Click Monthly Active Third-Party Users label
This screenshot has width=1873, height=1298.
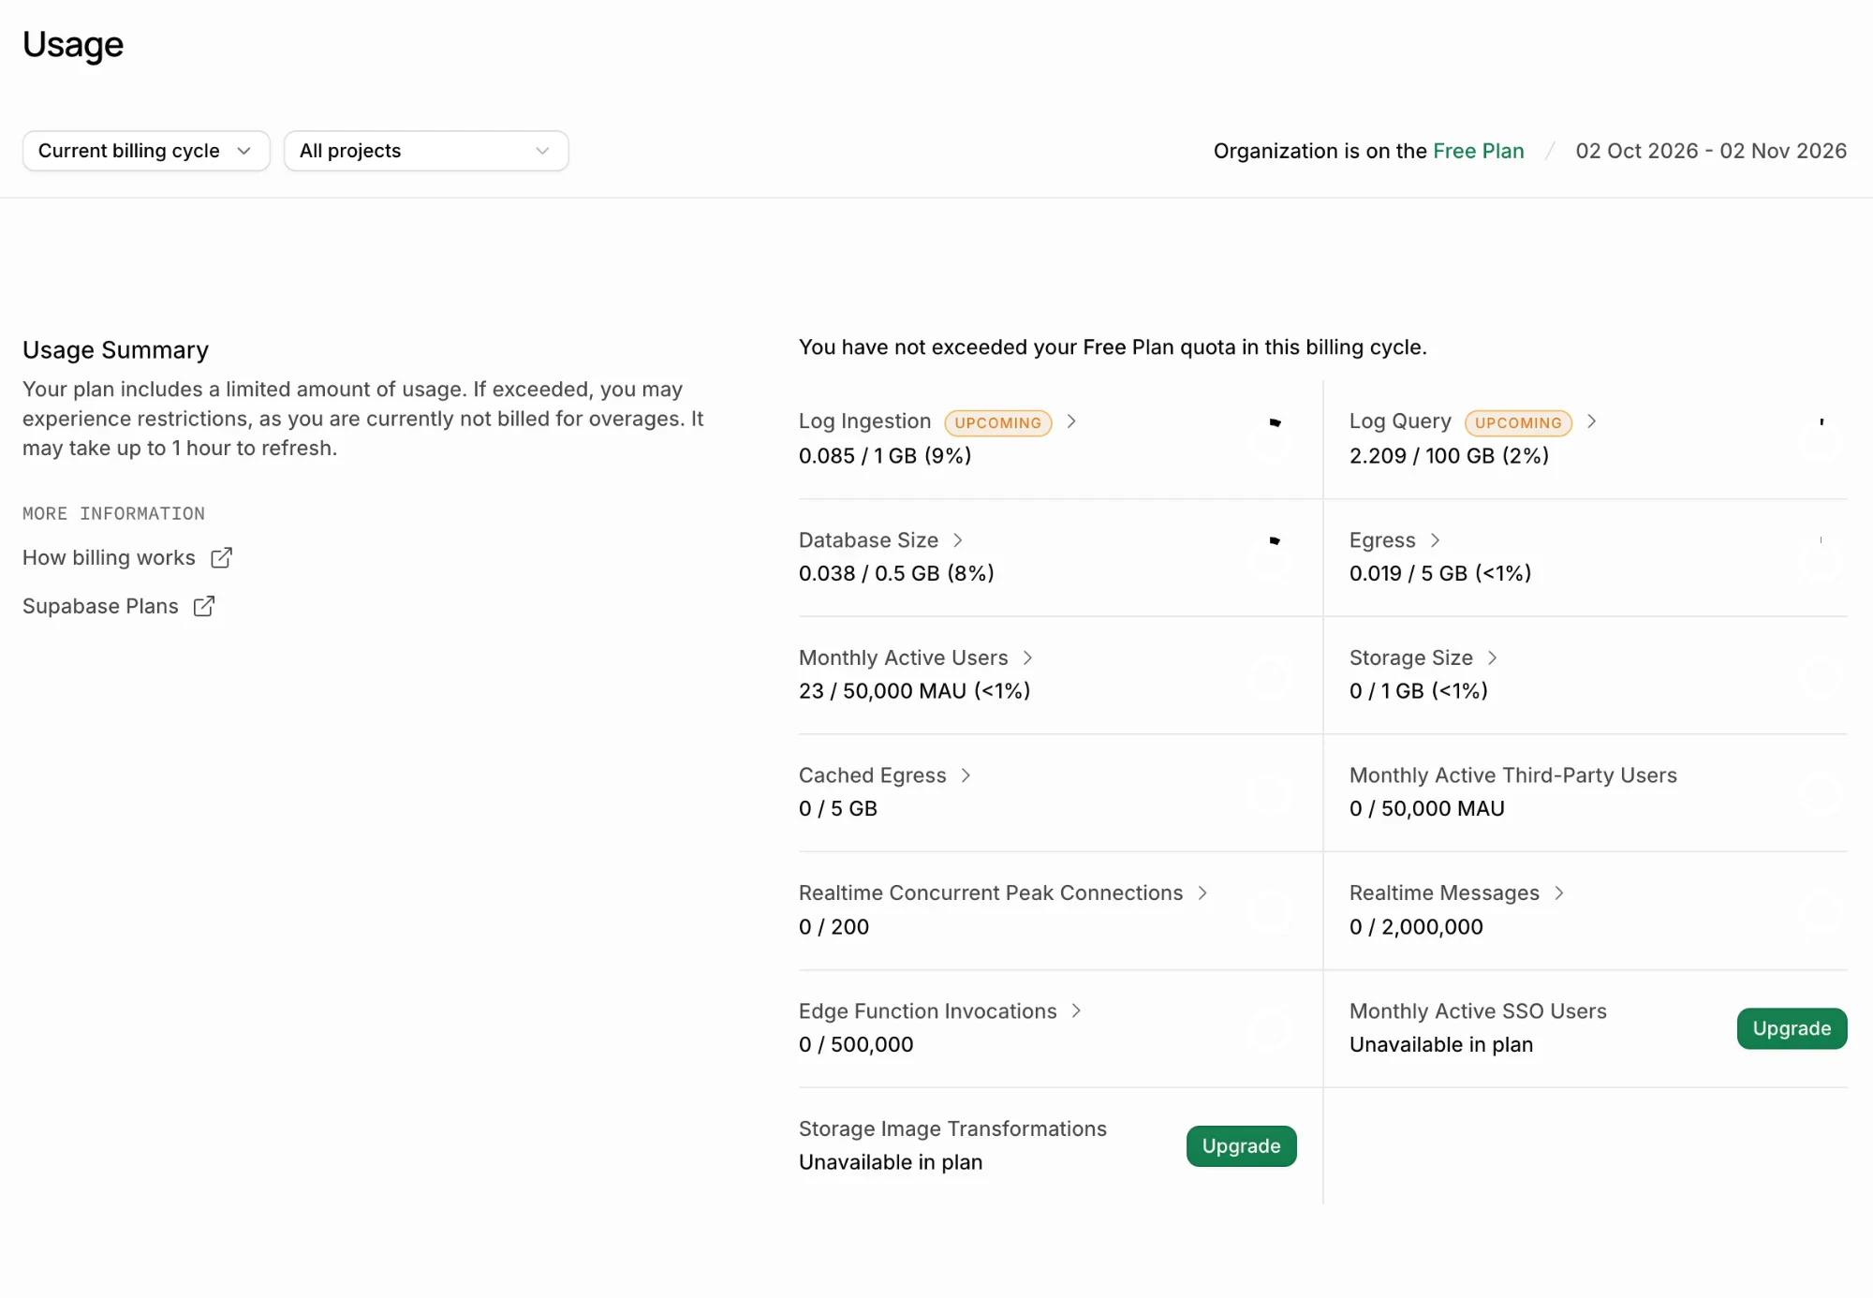(x=1512, y=775)
